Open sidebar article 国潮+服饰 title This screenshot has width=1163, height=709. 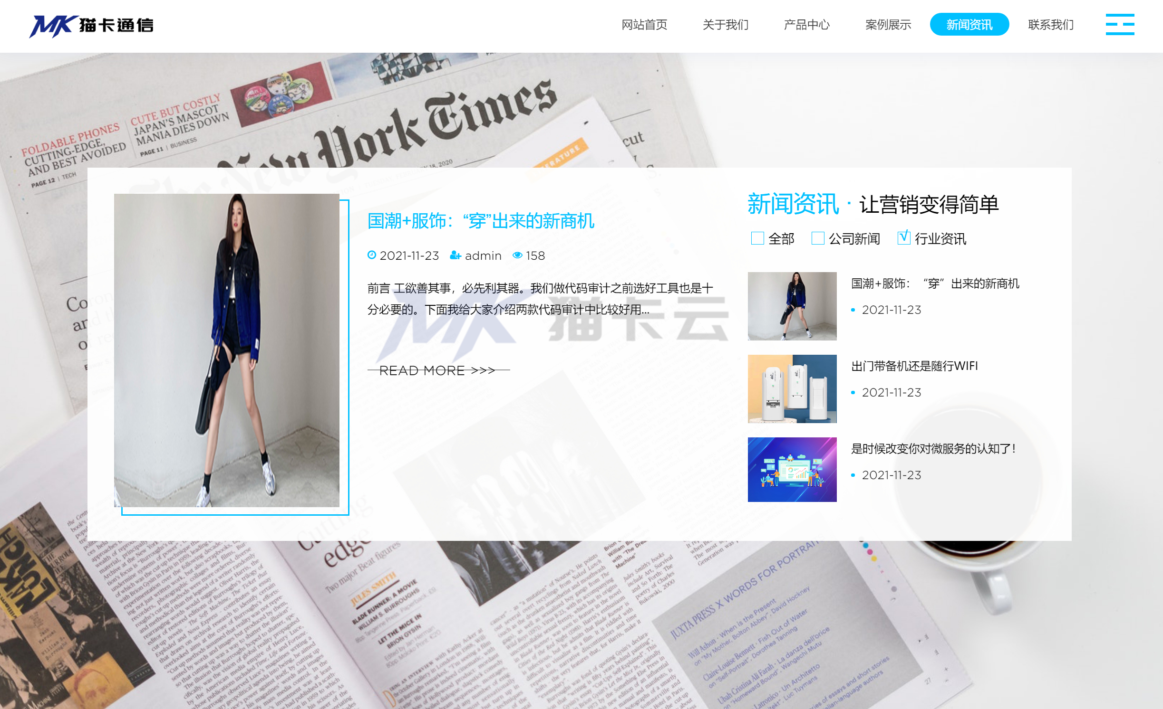coord(935,284)
